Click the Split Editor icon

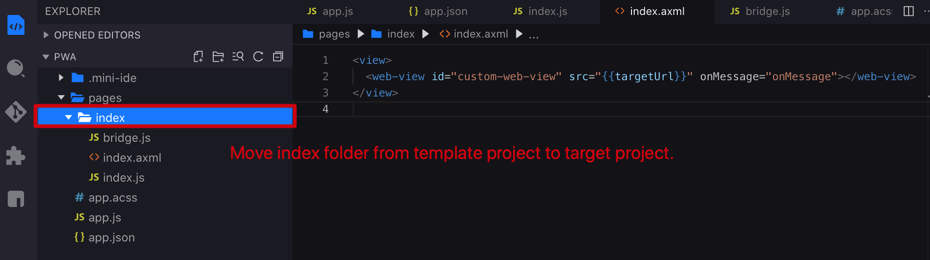(908, 11)
